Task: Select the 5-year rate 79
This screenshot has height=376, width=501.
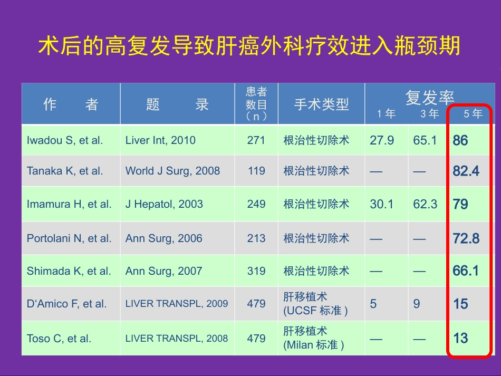Action: 460,205
